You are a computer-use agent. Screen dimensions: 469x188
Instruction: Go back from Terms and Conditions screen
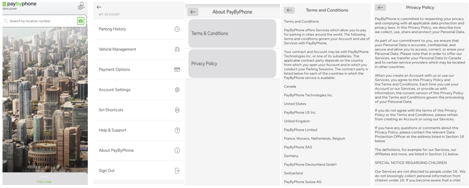tap(289, 10)
